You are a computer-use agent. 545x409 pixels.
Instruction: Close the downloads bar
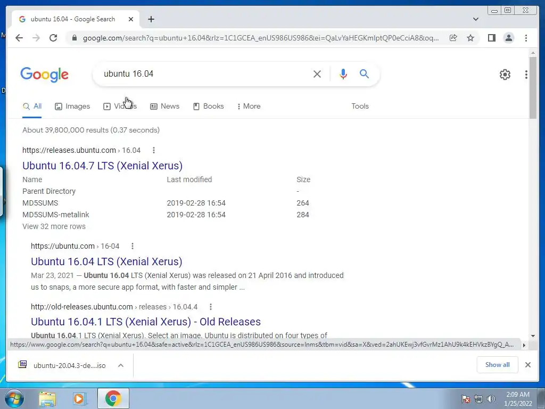point(527,365)
